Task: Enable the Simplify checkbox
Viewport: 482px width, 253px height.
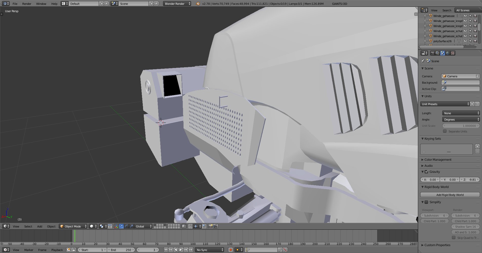Action: [427, 202]
